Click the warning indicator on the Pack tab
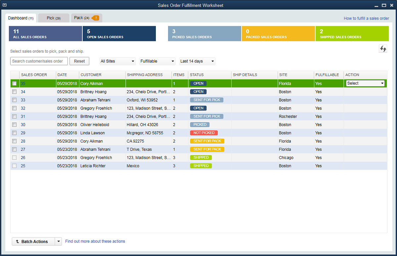This screenshot has width=397, height=256. point(96,18)
